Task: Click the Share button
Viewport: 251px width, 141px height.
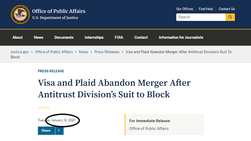Action: click(x=46, y=131)
